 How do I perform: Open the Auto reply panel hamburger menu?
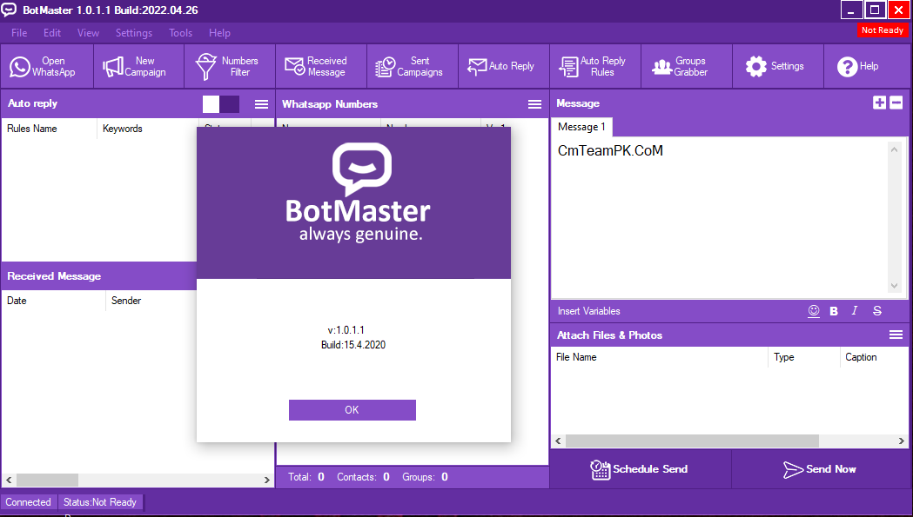[261, 104]
